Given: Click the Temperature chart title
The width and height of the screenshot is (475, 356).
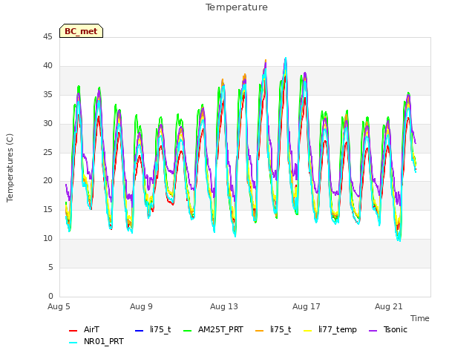Looking at the screenshot, I should tap(237, 7).
